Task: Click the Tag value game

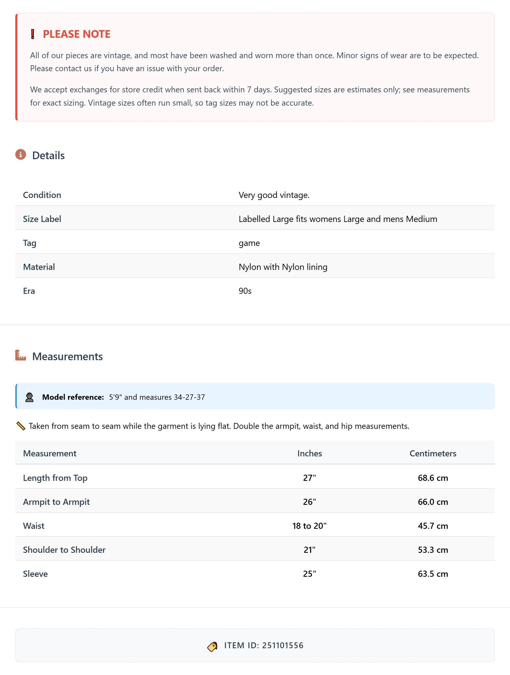Action: coord(249,243)
